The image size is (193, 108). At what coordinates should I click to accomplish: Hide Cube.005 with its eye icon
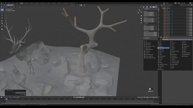click(188, 17)
